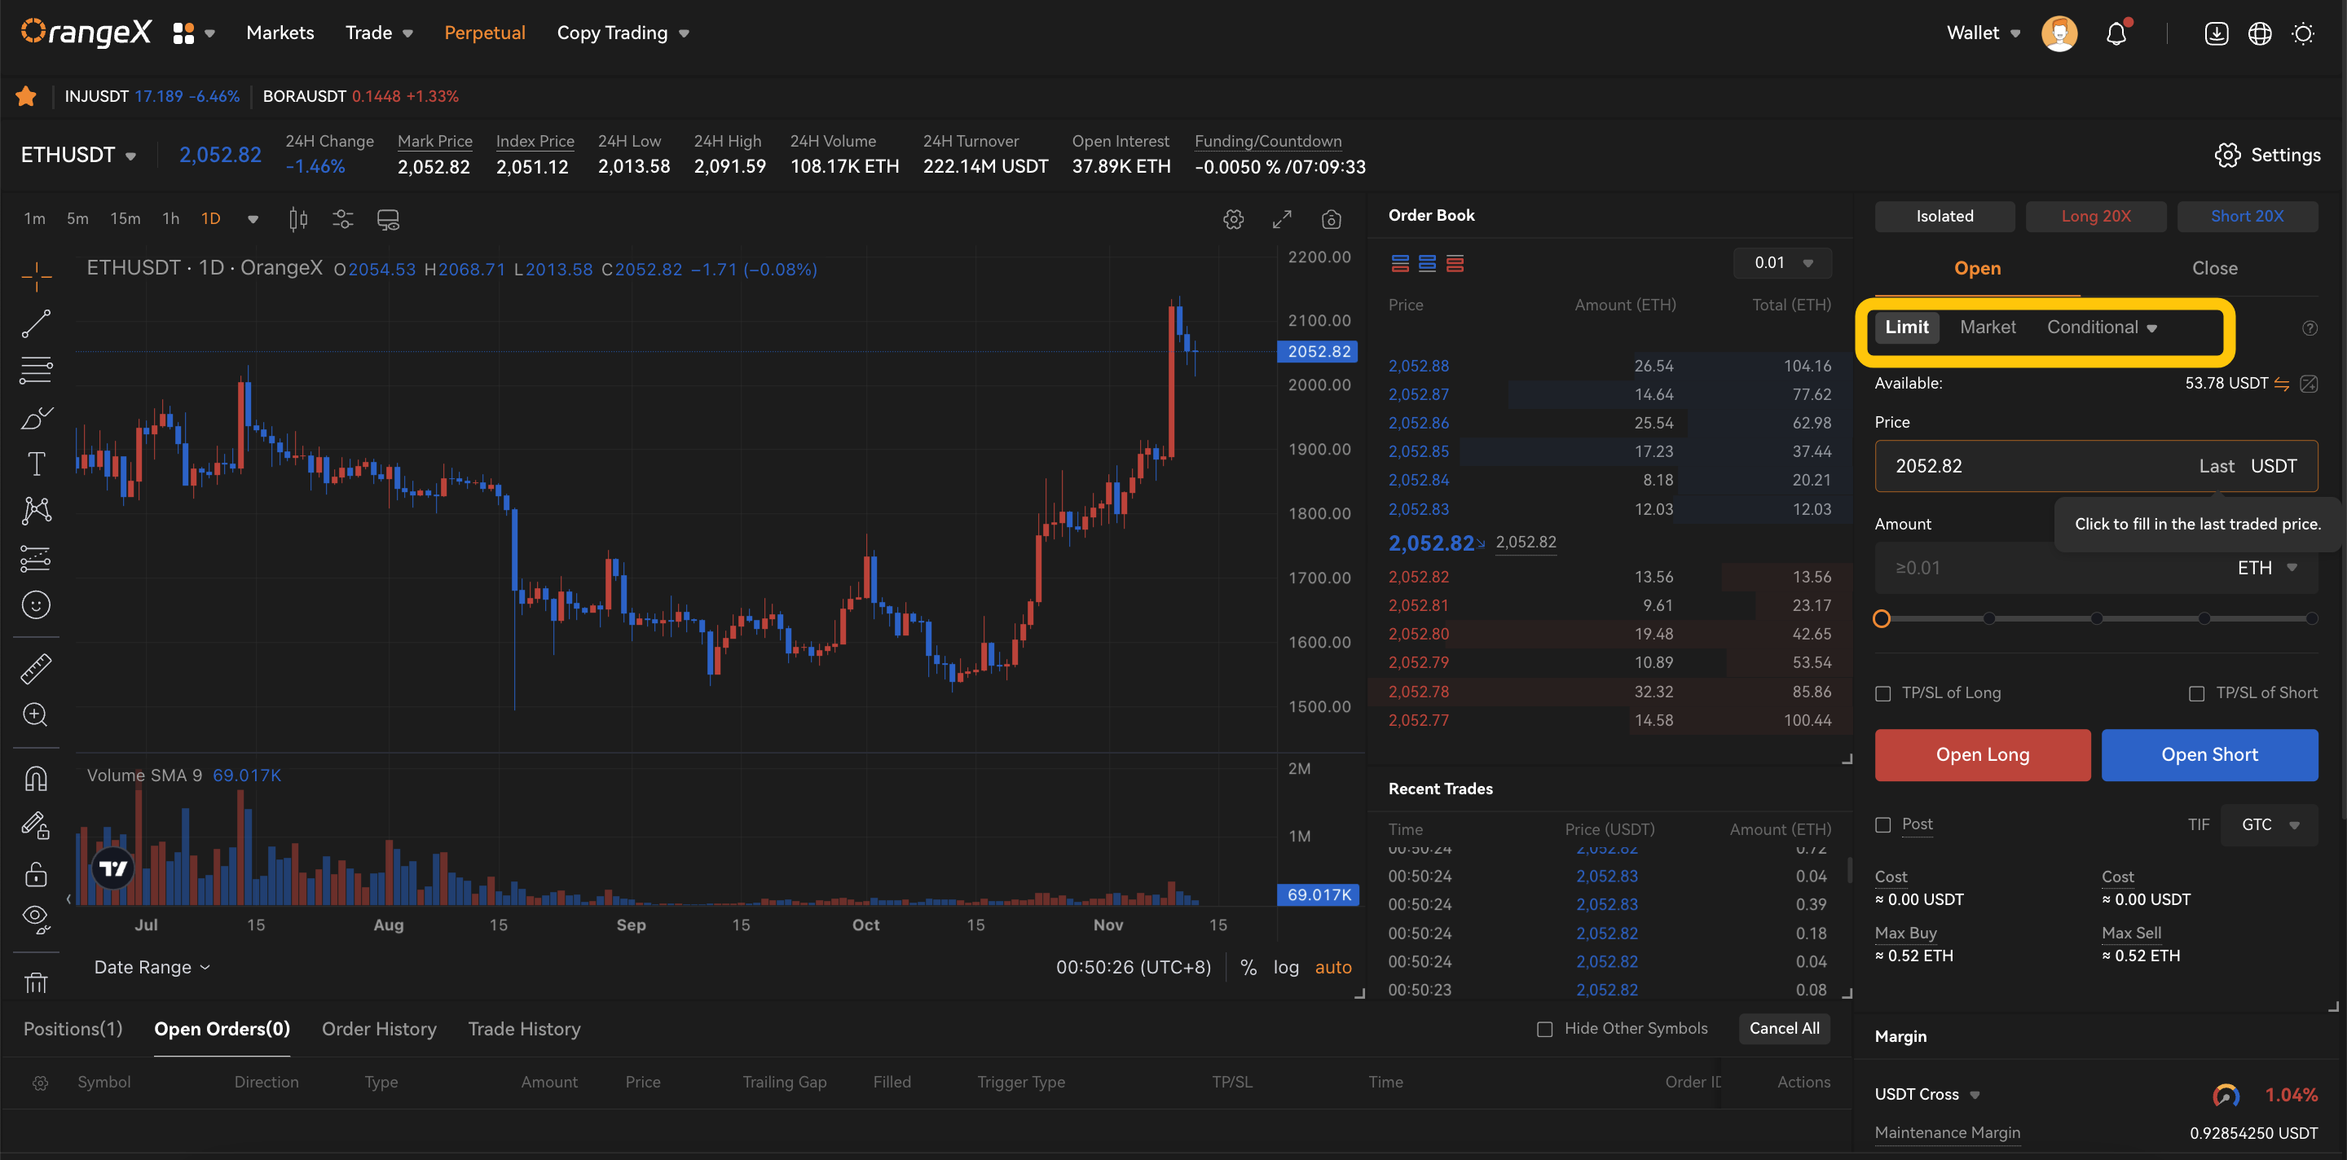Enable TP/SL of Long checkbox
The height and width of the screenshot is (1160, 2347).
coord(1883,694)
